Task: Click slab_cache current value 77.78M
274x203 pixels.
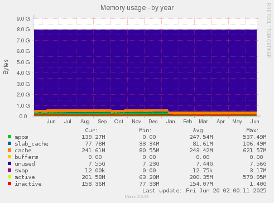Action: [95, 144]
